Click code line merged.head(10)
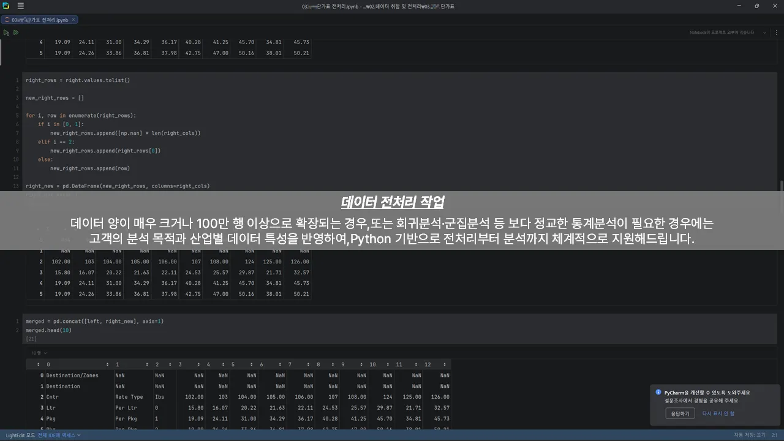 tap(48, 330)
